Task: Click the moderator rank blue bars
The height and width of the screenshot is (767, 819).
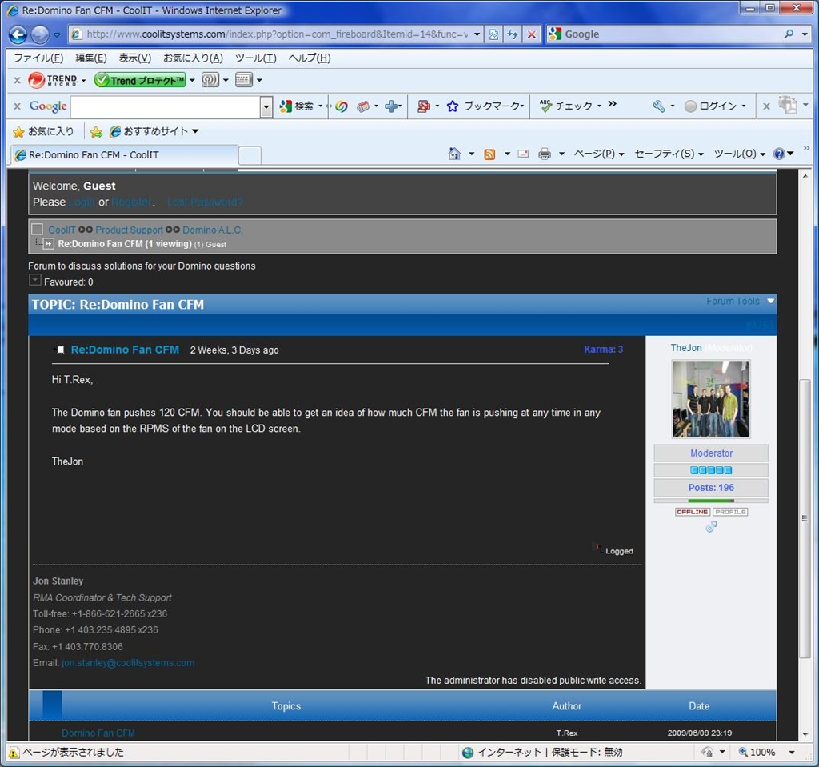Action: click(x=711, y=470)
